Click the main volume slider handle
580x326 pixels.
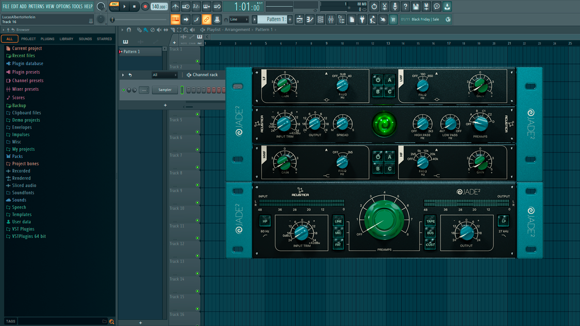tap(113, 20)
